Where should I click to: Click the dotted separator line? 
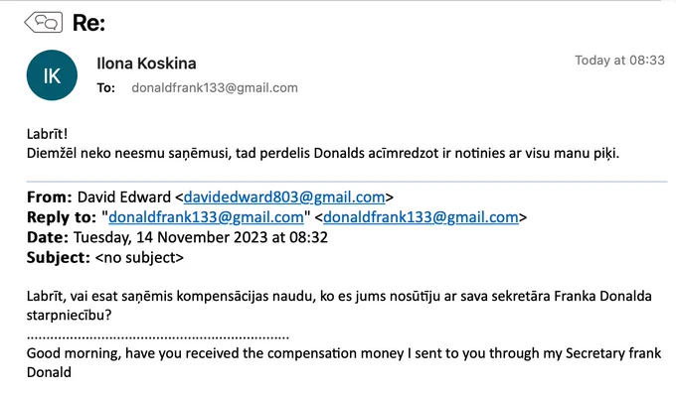click(158, 337)
